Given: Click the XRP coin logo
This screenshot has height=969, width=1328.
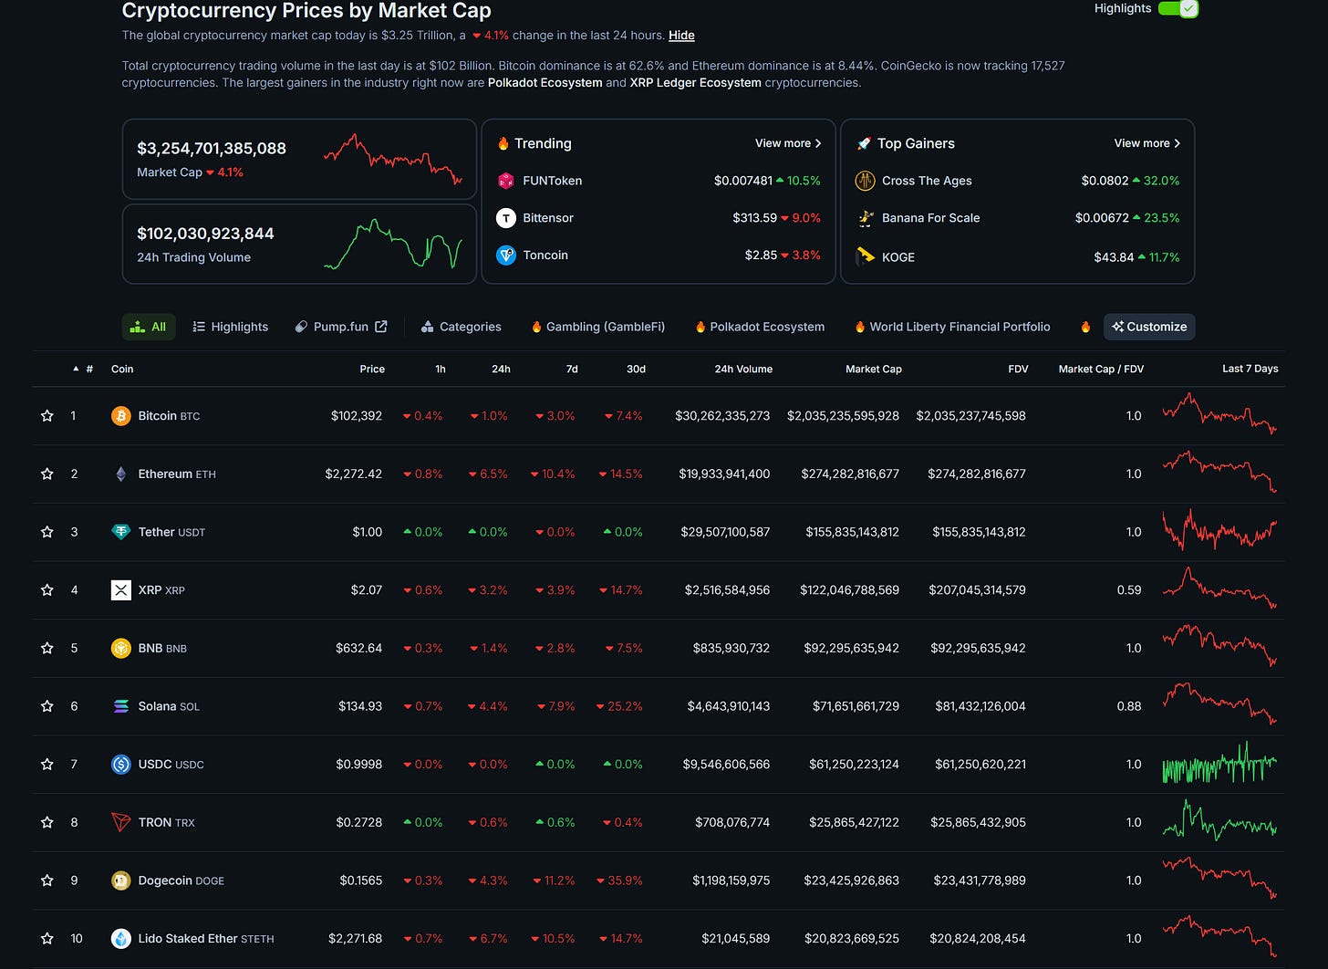Looking at the screenshot, I should coord(121,590).
